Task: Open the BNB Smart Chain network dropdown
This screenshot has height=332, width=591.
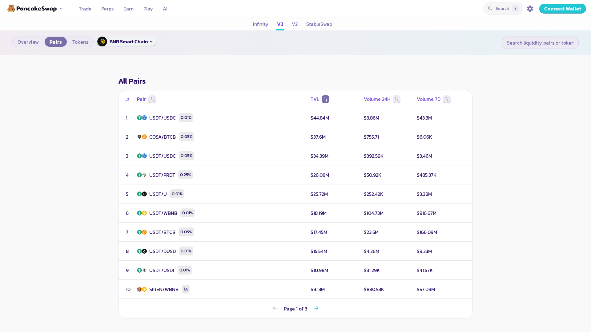Action: coord(127,41)
